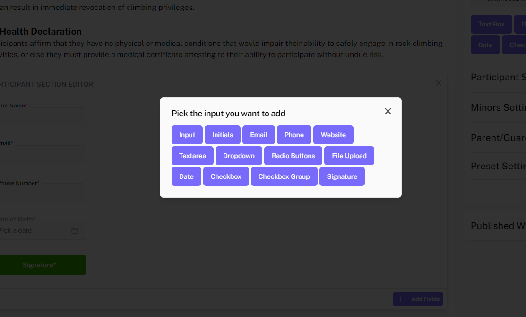This screenshot has width=526, height=317.
Task: Choose the Initials input type
Action: (x=223, y=135)
